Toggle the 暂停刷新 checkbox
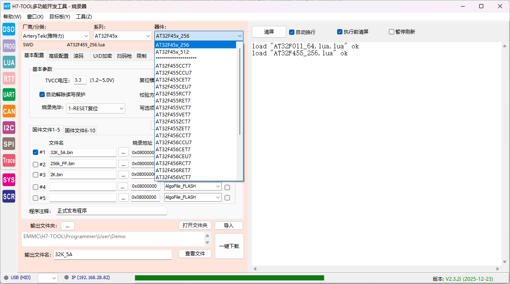 391,32
